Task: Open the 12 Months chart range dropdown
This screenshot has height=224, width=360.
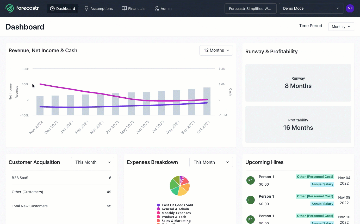Action: coord(216,50)
